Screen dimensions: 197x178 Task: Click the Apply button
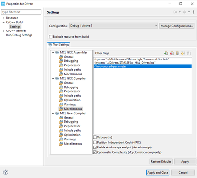click(x=185, y=162)
